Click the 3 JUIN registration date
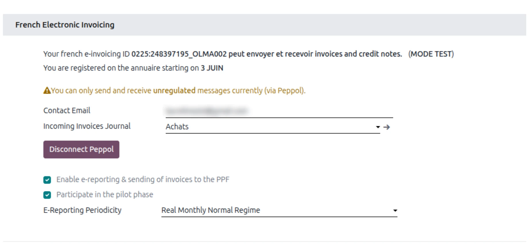 pyautogui.click(x=212, y=68)
